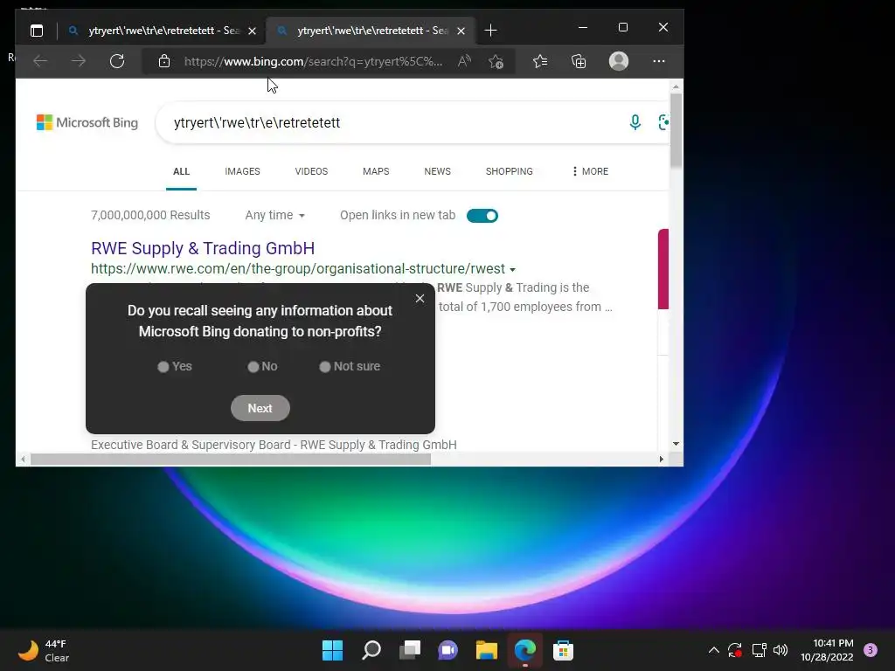This screenshot has height=671, width=895.
Task: Open Bing visual search camera icon
Action: 663,122
